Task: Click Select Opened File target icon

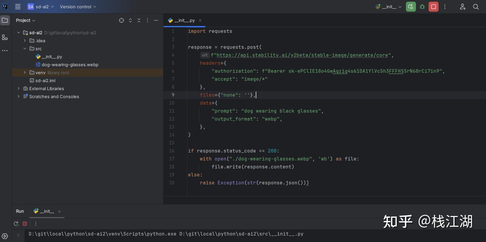Action: [x=122, y=20]
